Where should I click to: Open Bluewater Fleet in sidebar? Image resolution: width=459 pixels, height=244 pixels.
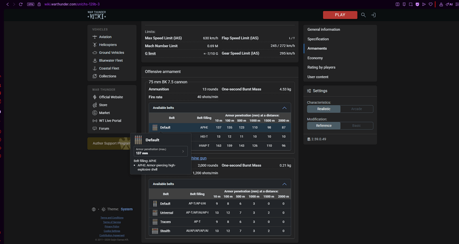click(x=111, y=61)
